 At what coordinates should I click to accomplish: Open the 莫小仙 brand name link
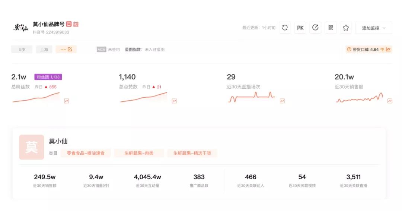pyautogui.click(x=58, y=141)
